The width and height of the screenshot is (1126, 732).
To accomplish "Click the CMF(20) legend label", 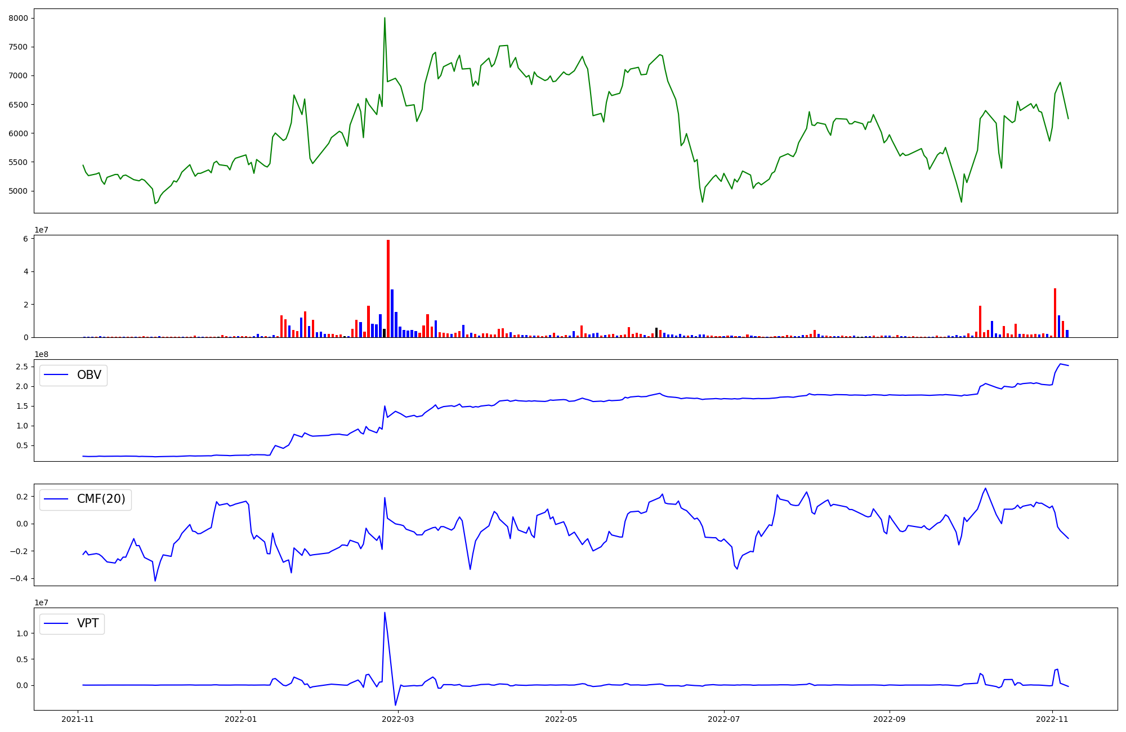I will (x=101, y=499).
